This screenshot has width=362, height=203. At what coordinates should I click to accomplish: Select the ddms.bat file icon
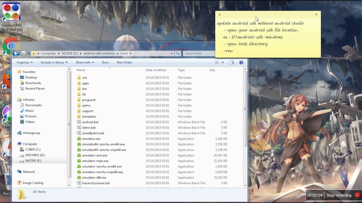coord(79,127)
